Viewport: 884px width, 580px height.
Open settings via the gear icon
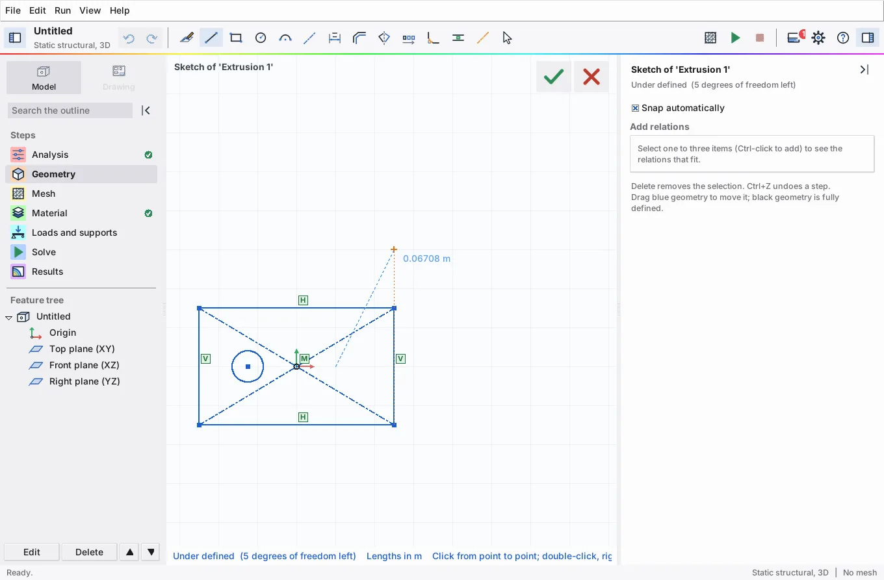818,38
